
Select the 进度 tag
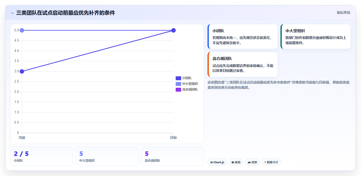point(252,162)
